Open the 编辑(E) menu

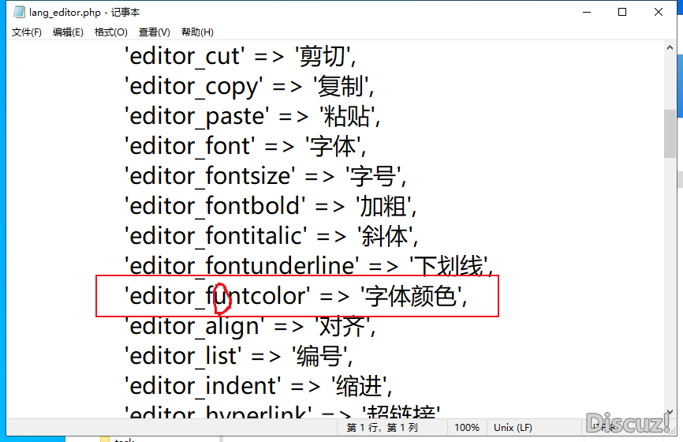point(68,32)
